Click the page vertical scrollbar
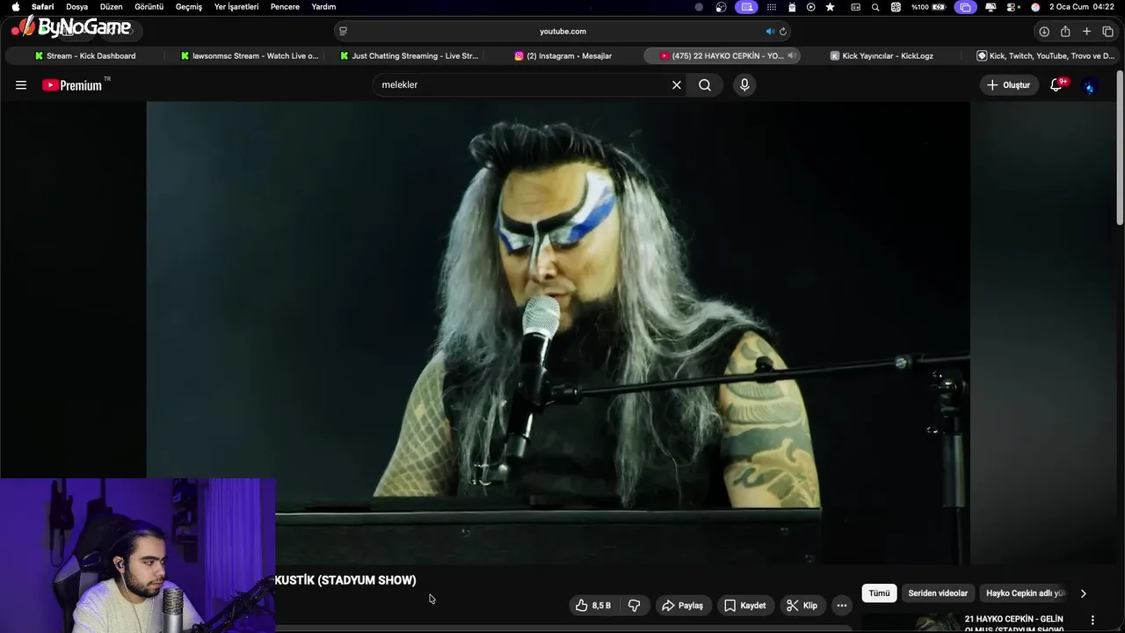The height and width of the screenshot is (633, 1125). coord(1120,148)
